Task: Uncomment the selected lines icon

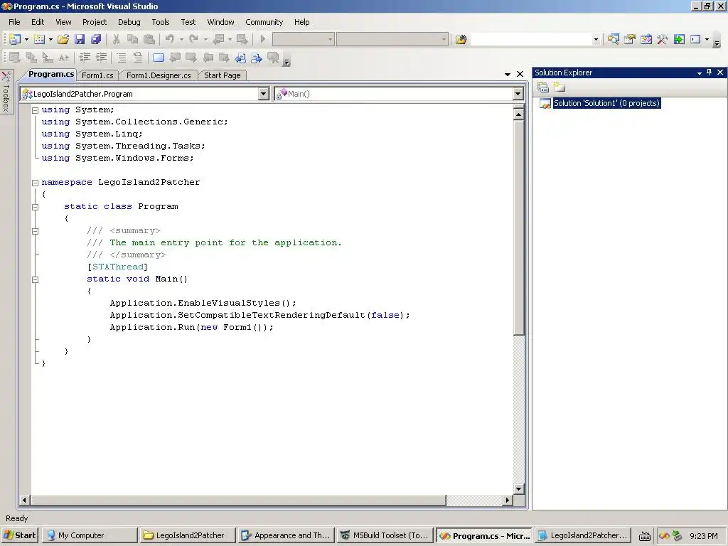Action: pos(138,58)
